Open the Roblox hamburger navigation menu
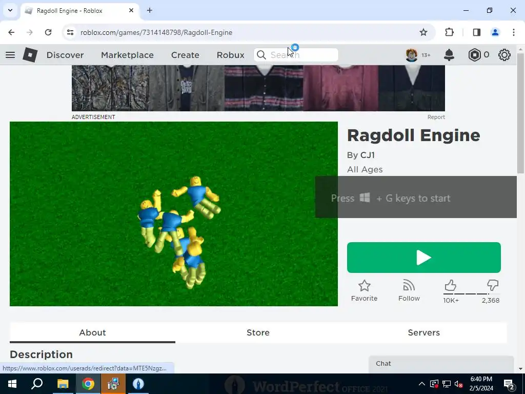This screenshot has height=394, width=525. (x=10, y=55)
